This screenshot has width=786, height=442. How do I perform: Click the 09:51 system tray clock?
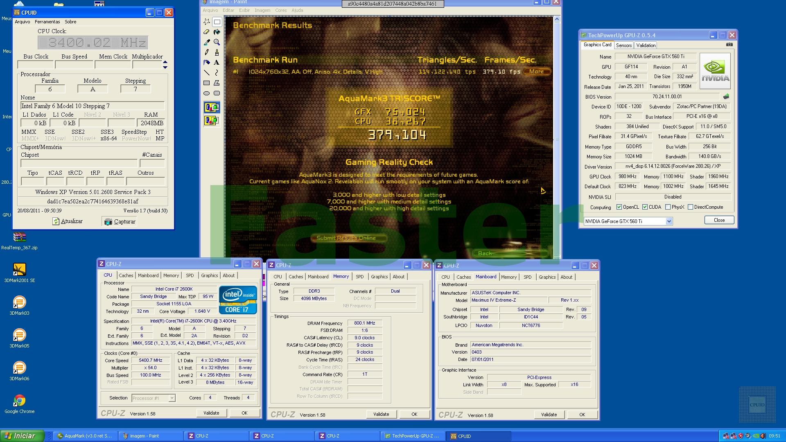pyautogui.click(x=774, y=436)
